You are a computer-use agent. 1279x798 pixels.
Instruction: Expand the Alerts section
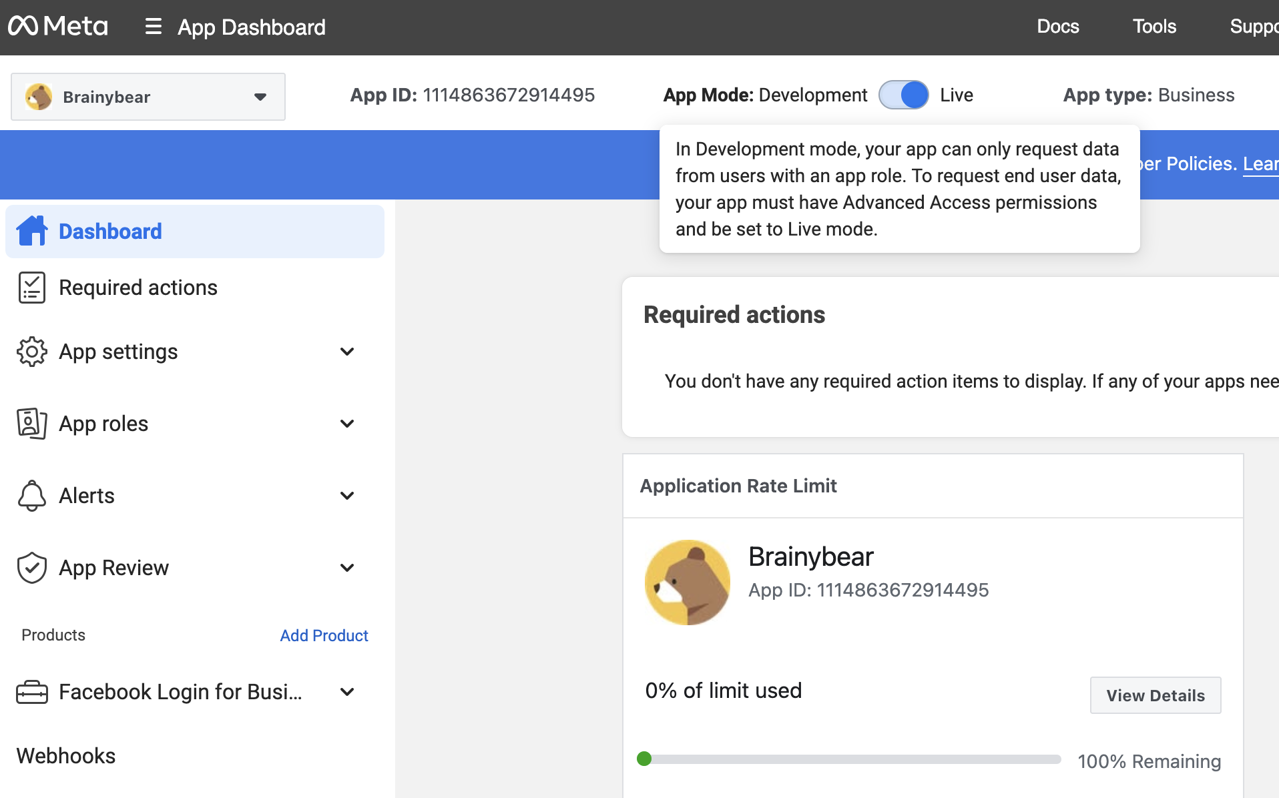(x=347, y=496)
